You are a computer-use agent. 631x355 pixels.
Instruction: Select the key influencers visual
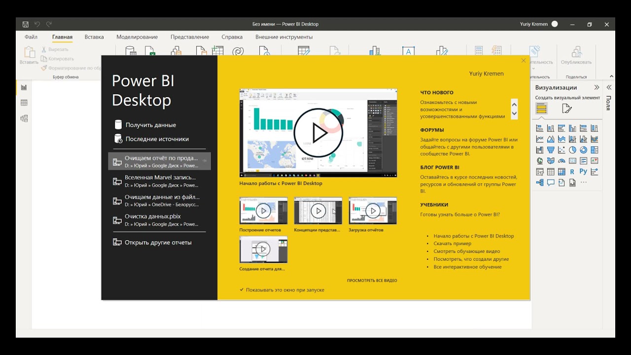(595, 172)
